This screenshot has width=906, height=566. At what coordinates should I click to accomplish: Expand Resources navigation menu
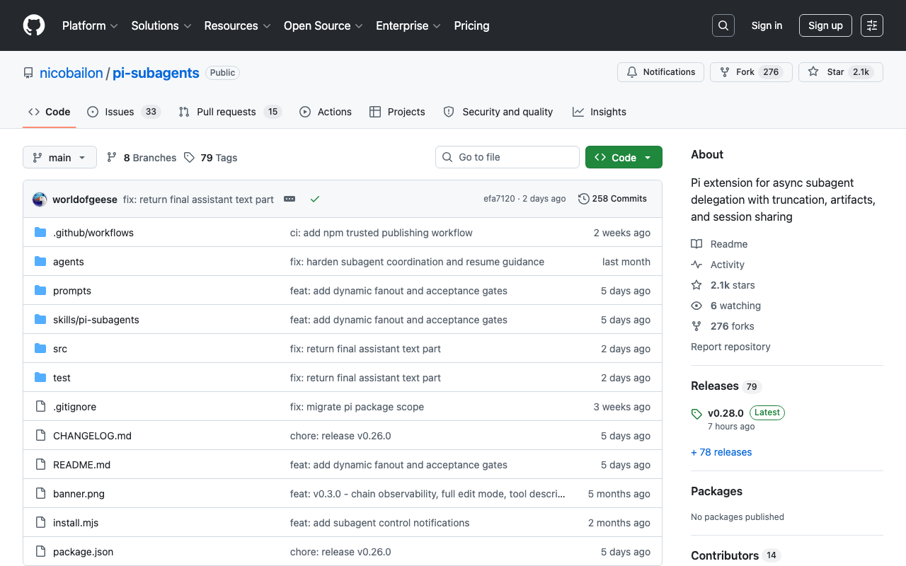(238, 25)
